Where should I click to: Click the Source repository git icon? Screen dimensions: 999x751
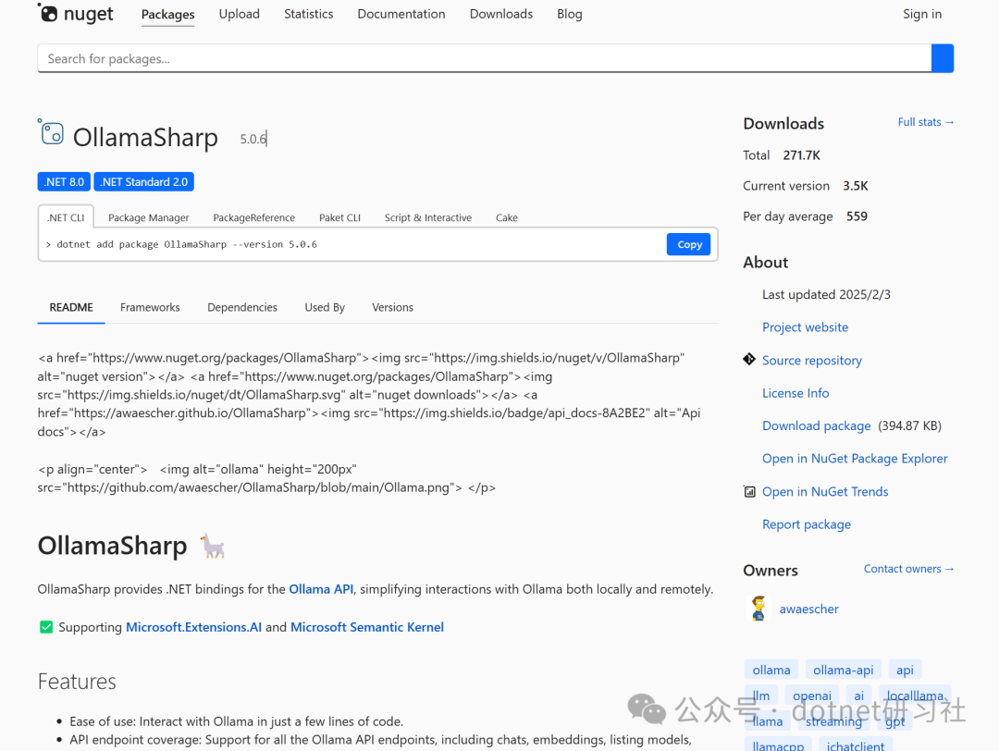pyautogui.click(x=749, y=360)
